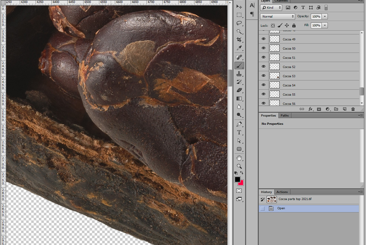Viewport: 367px width, 245px height.
Task: Select the History Brush tool
Action: (239, 82)
